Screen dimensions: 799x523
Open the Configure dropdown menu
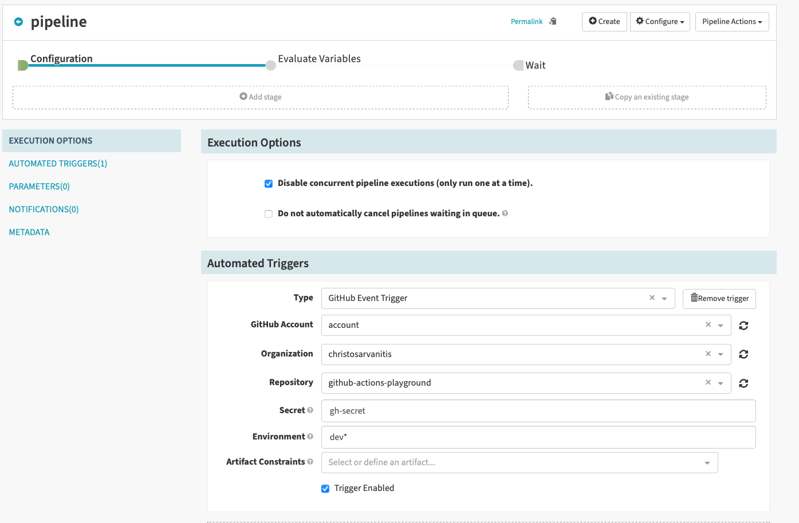coord(660,22)
